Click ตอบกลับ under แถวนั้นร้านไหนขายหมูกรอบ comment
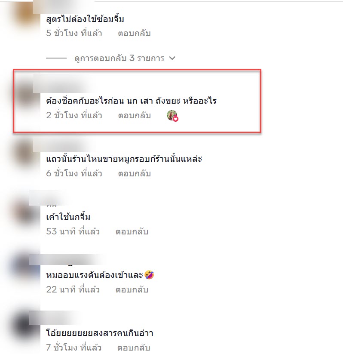343x354 pixels. coord(134,173)
